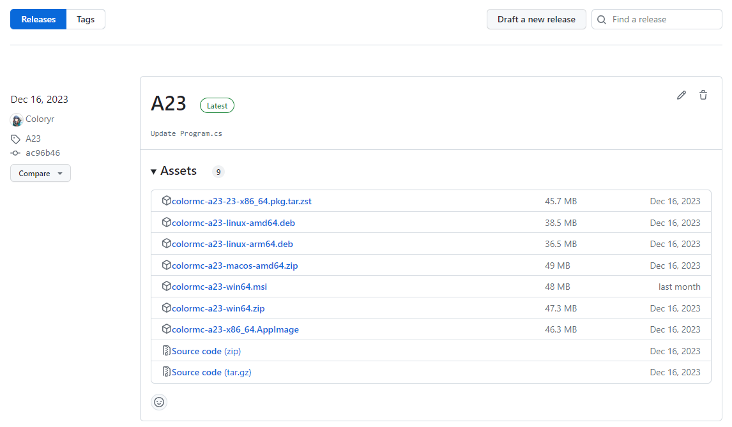
Task: Click the trash delete release icon
Action: point(703,95)
